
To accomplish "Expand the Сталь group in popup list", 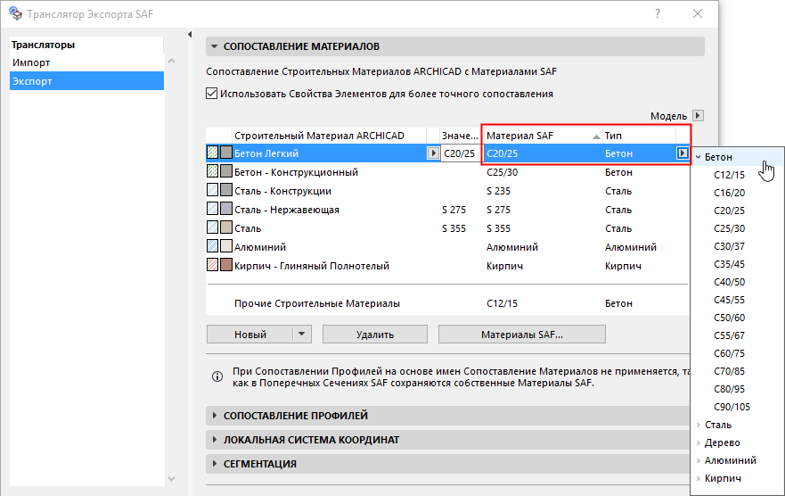I will point(699,425).
